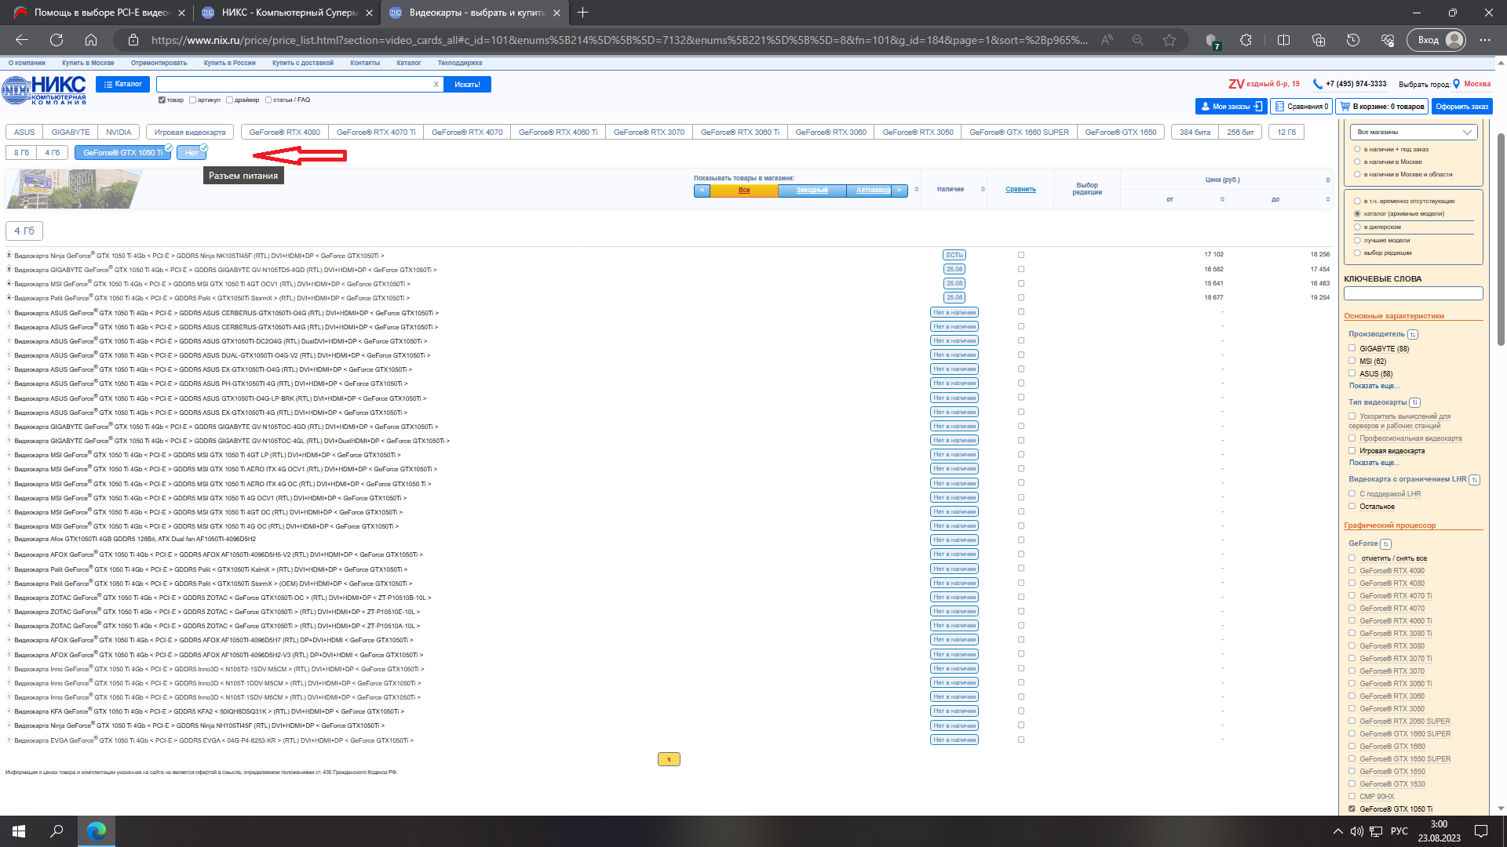
Task: Click the split screen icon in Edge toolbar
Action: pos(1283,40)
